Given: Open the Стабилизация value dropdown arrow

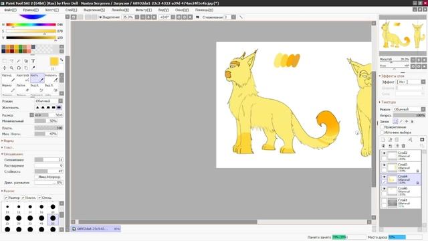Looking at the screenshot, I should [x=233, y=17].
